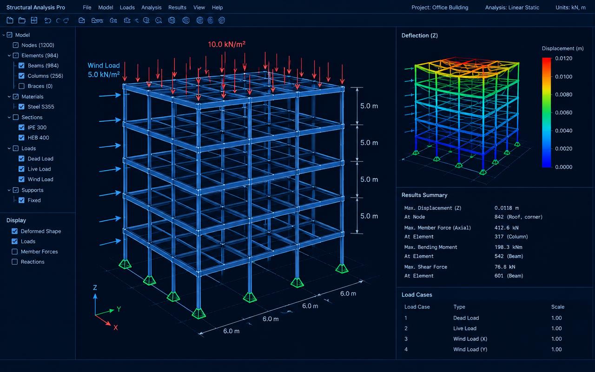Toggle the Elements (984) checkbox
This screenshot has width=595, height=372.
[x=15, y=55]
